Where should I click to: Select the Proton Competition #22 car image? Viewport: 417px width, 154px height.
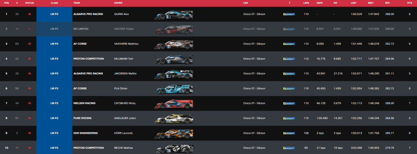coord(173,60)
